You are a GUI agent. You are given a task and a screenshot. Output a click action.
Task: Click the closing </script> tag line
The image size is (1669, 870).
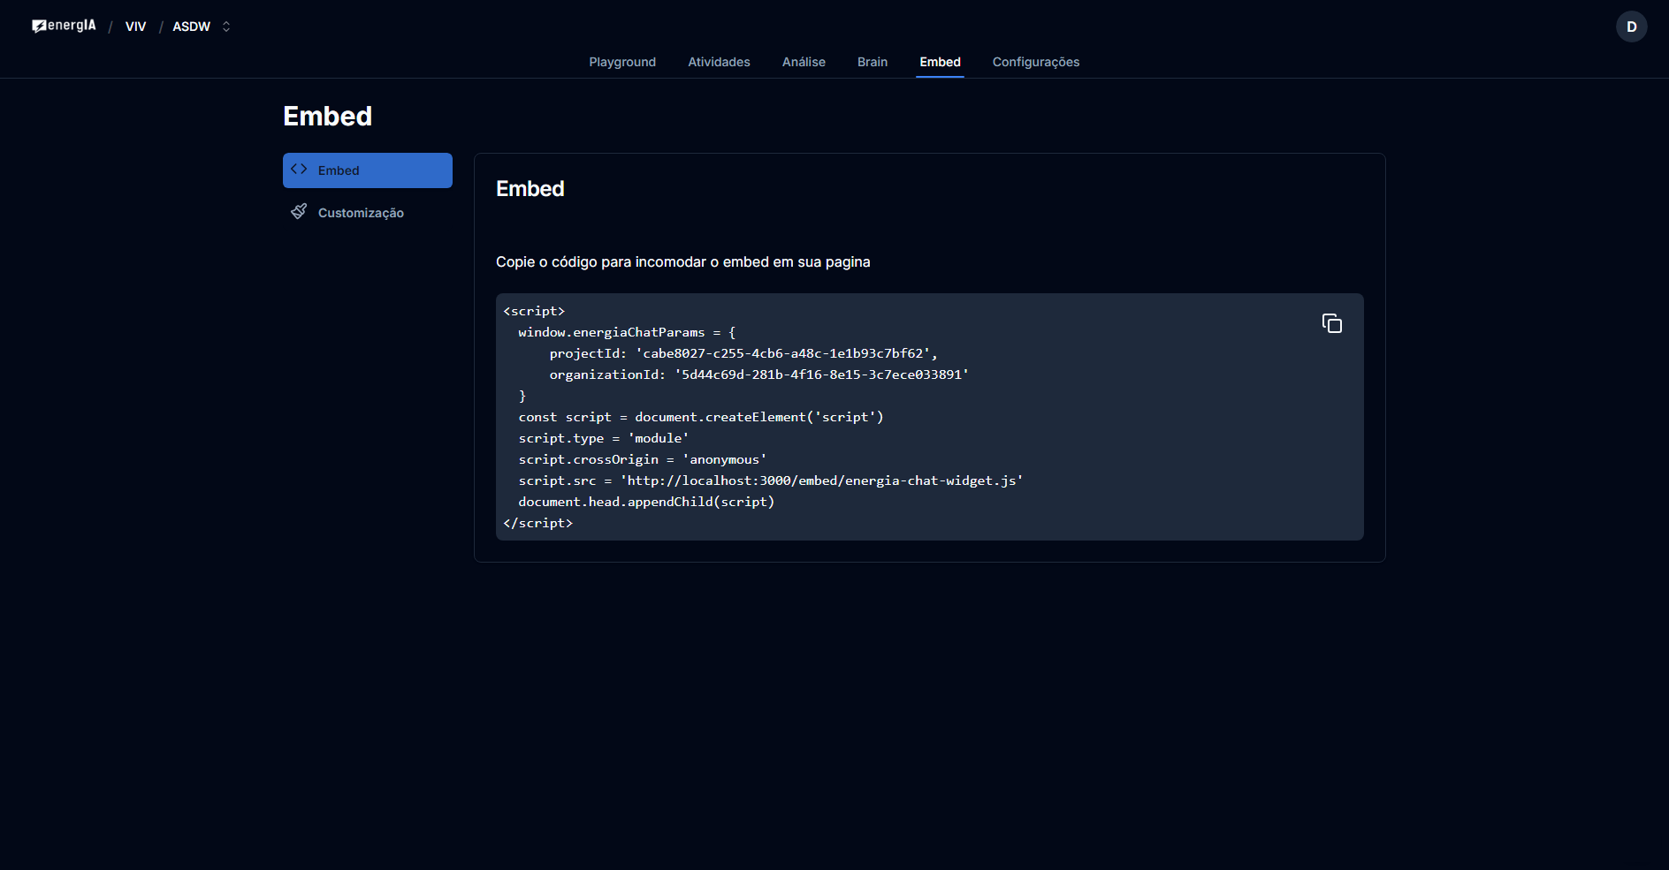[538, 523]
